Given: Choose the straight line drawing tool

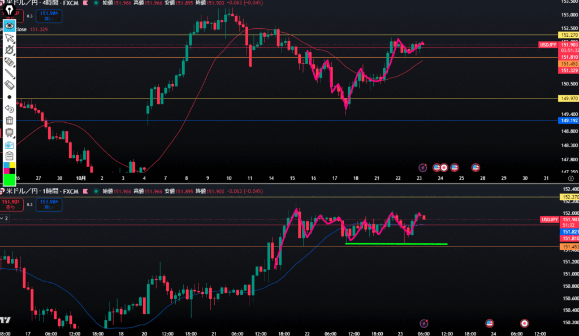Looking at the screenshot, I should (x=9, y=73).
